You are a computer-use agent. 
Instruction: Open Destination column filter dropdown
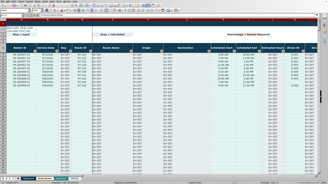pyautogui.click(x=209, y=51)
